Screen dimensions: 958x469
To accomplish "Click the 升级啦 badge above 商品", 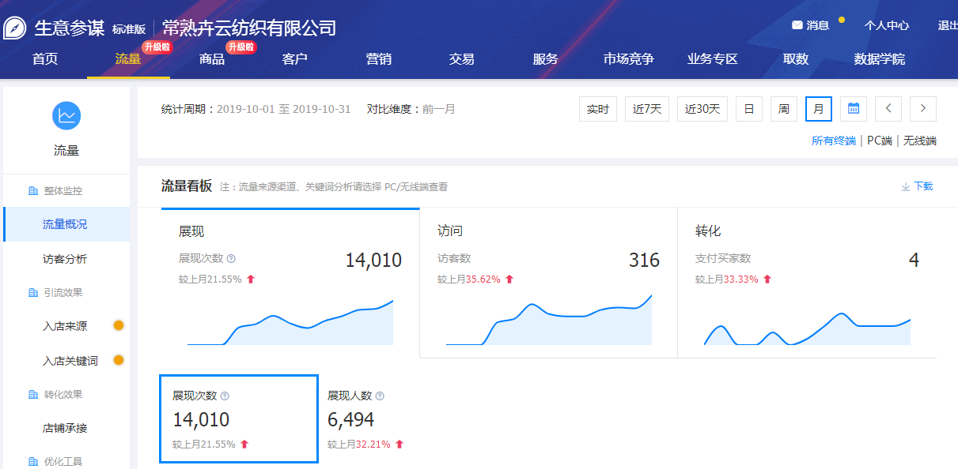I will click(241, 47).
